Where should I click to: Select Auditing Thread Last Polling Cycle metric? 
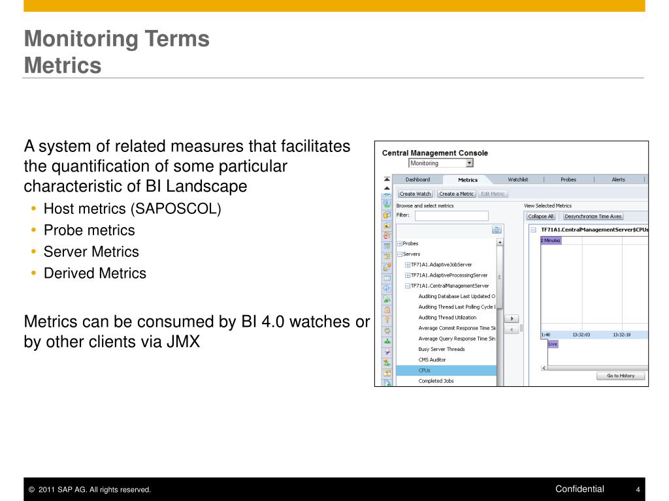[457, 307]
